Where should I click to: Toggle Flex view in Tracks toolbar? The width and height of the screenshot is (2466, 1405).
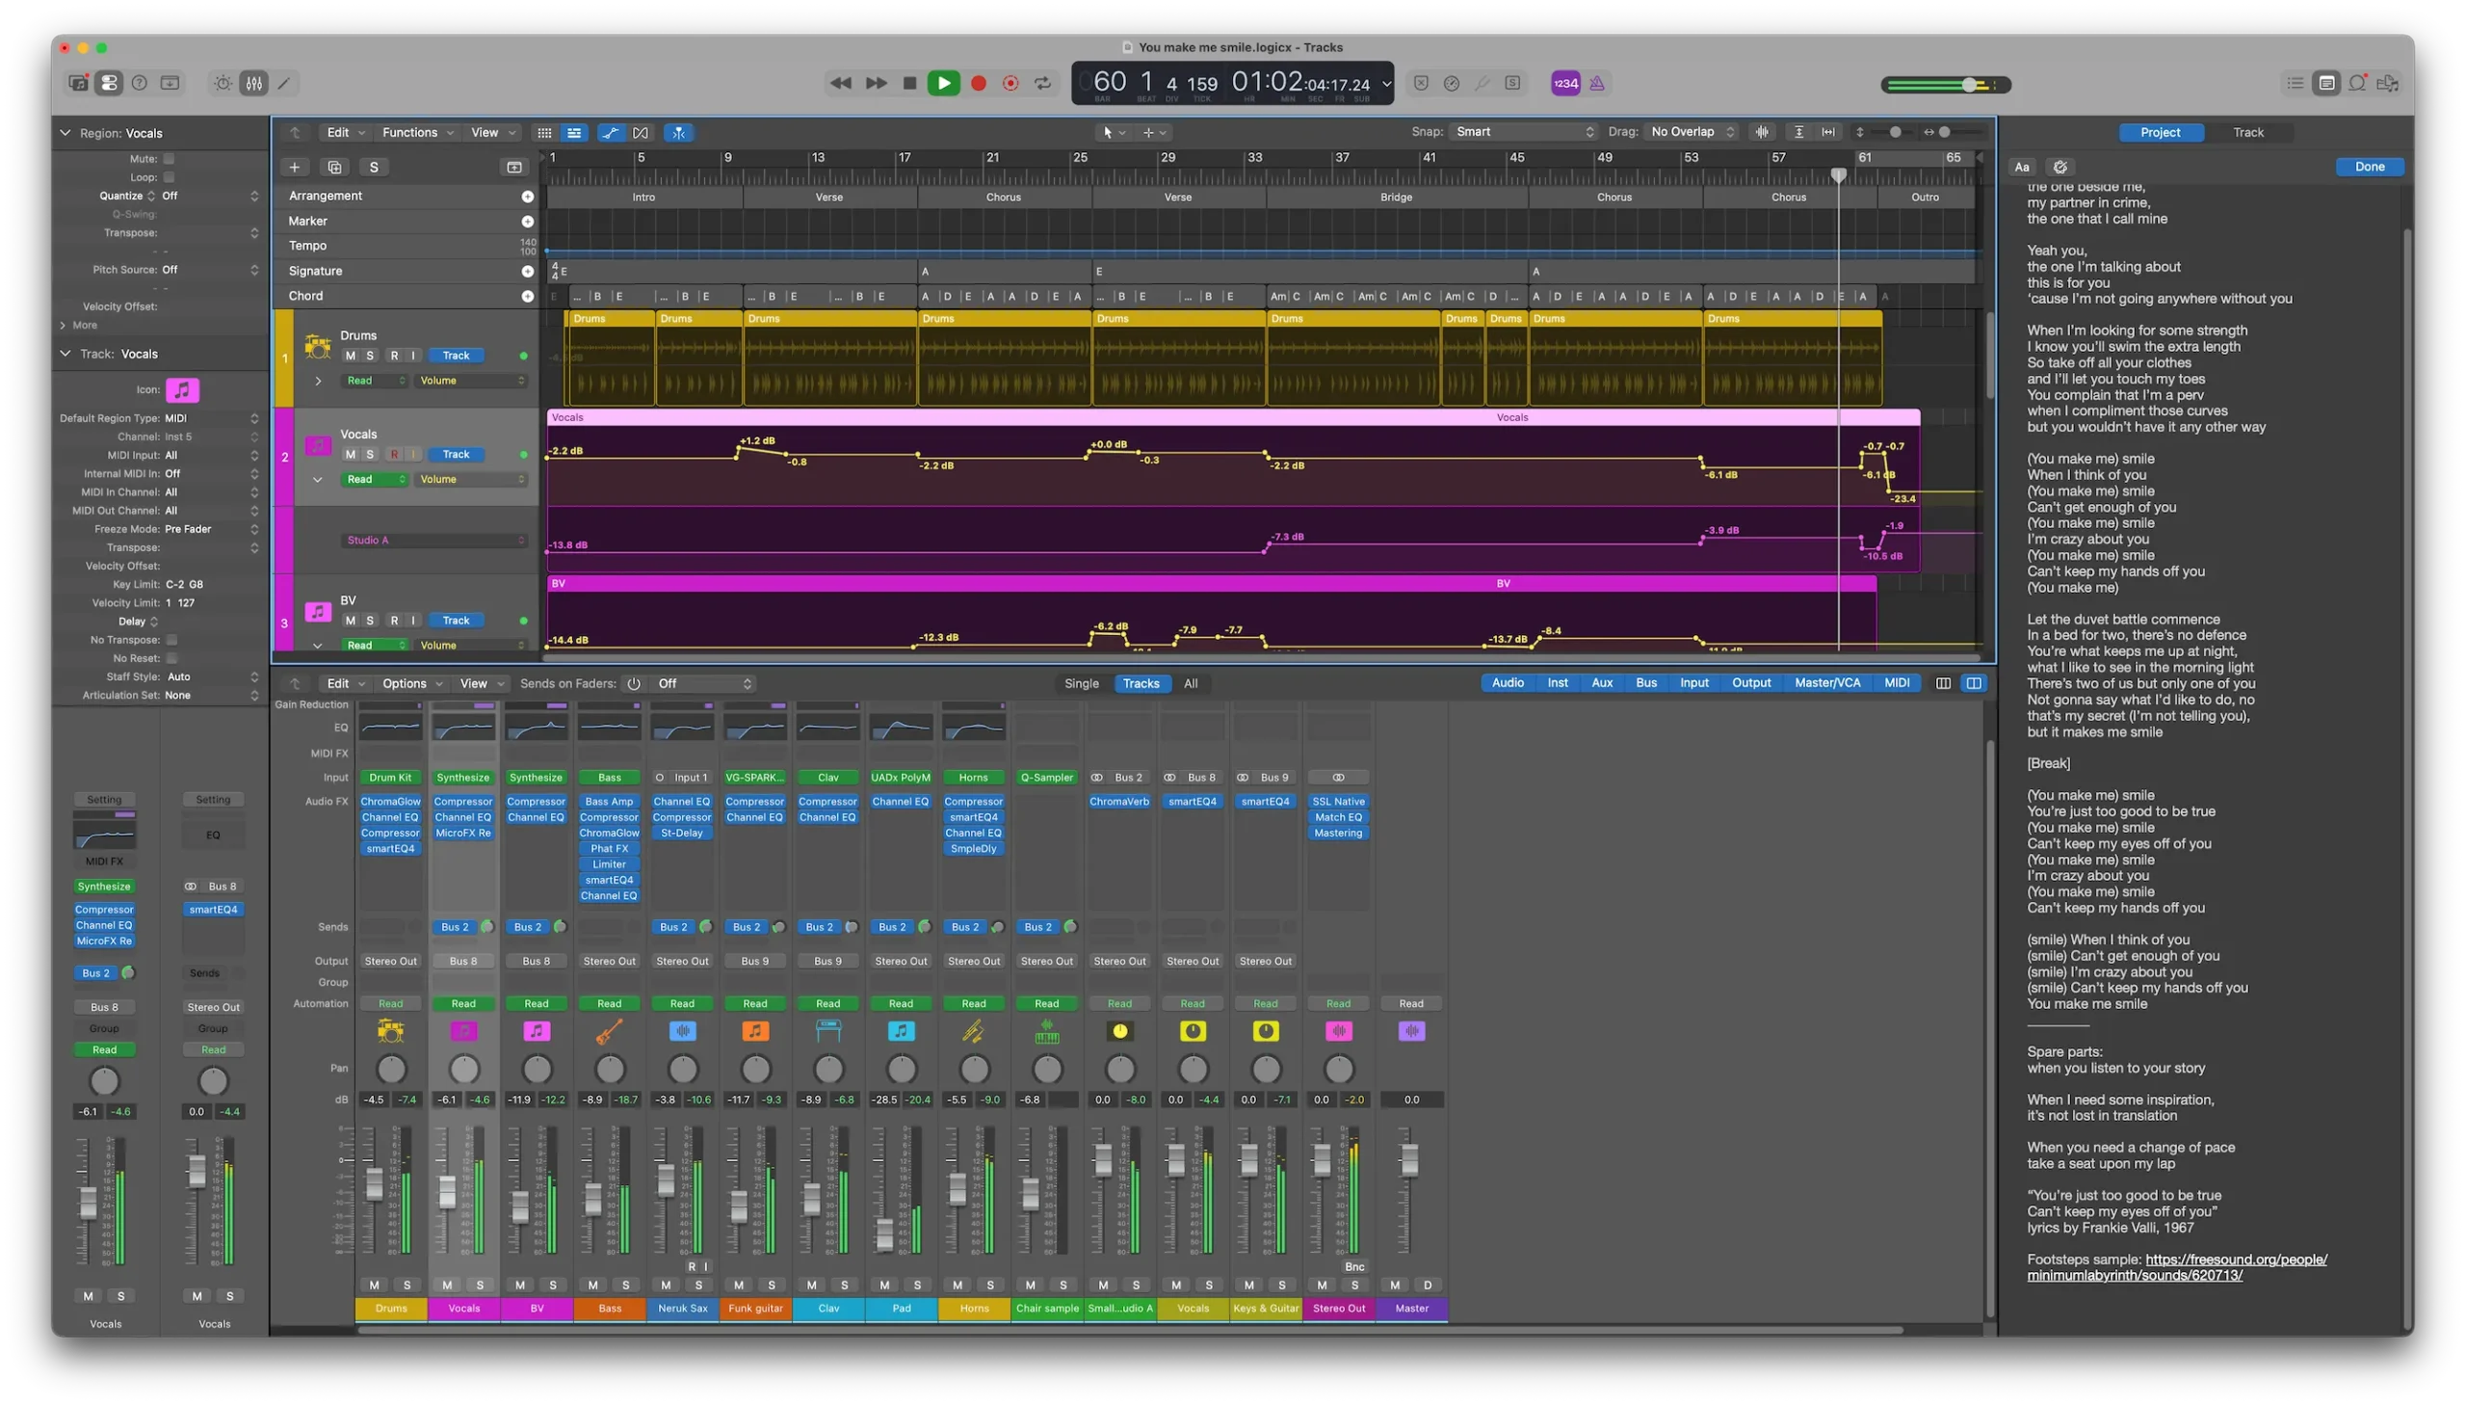pos(641,132)
